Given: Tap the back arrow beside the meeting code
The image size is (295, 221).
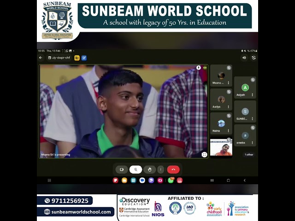Looking at the screenshot, I should (x=41, y=58).
